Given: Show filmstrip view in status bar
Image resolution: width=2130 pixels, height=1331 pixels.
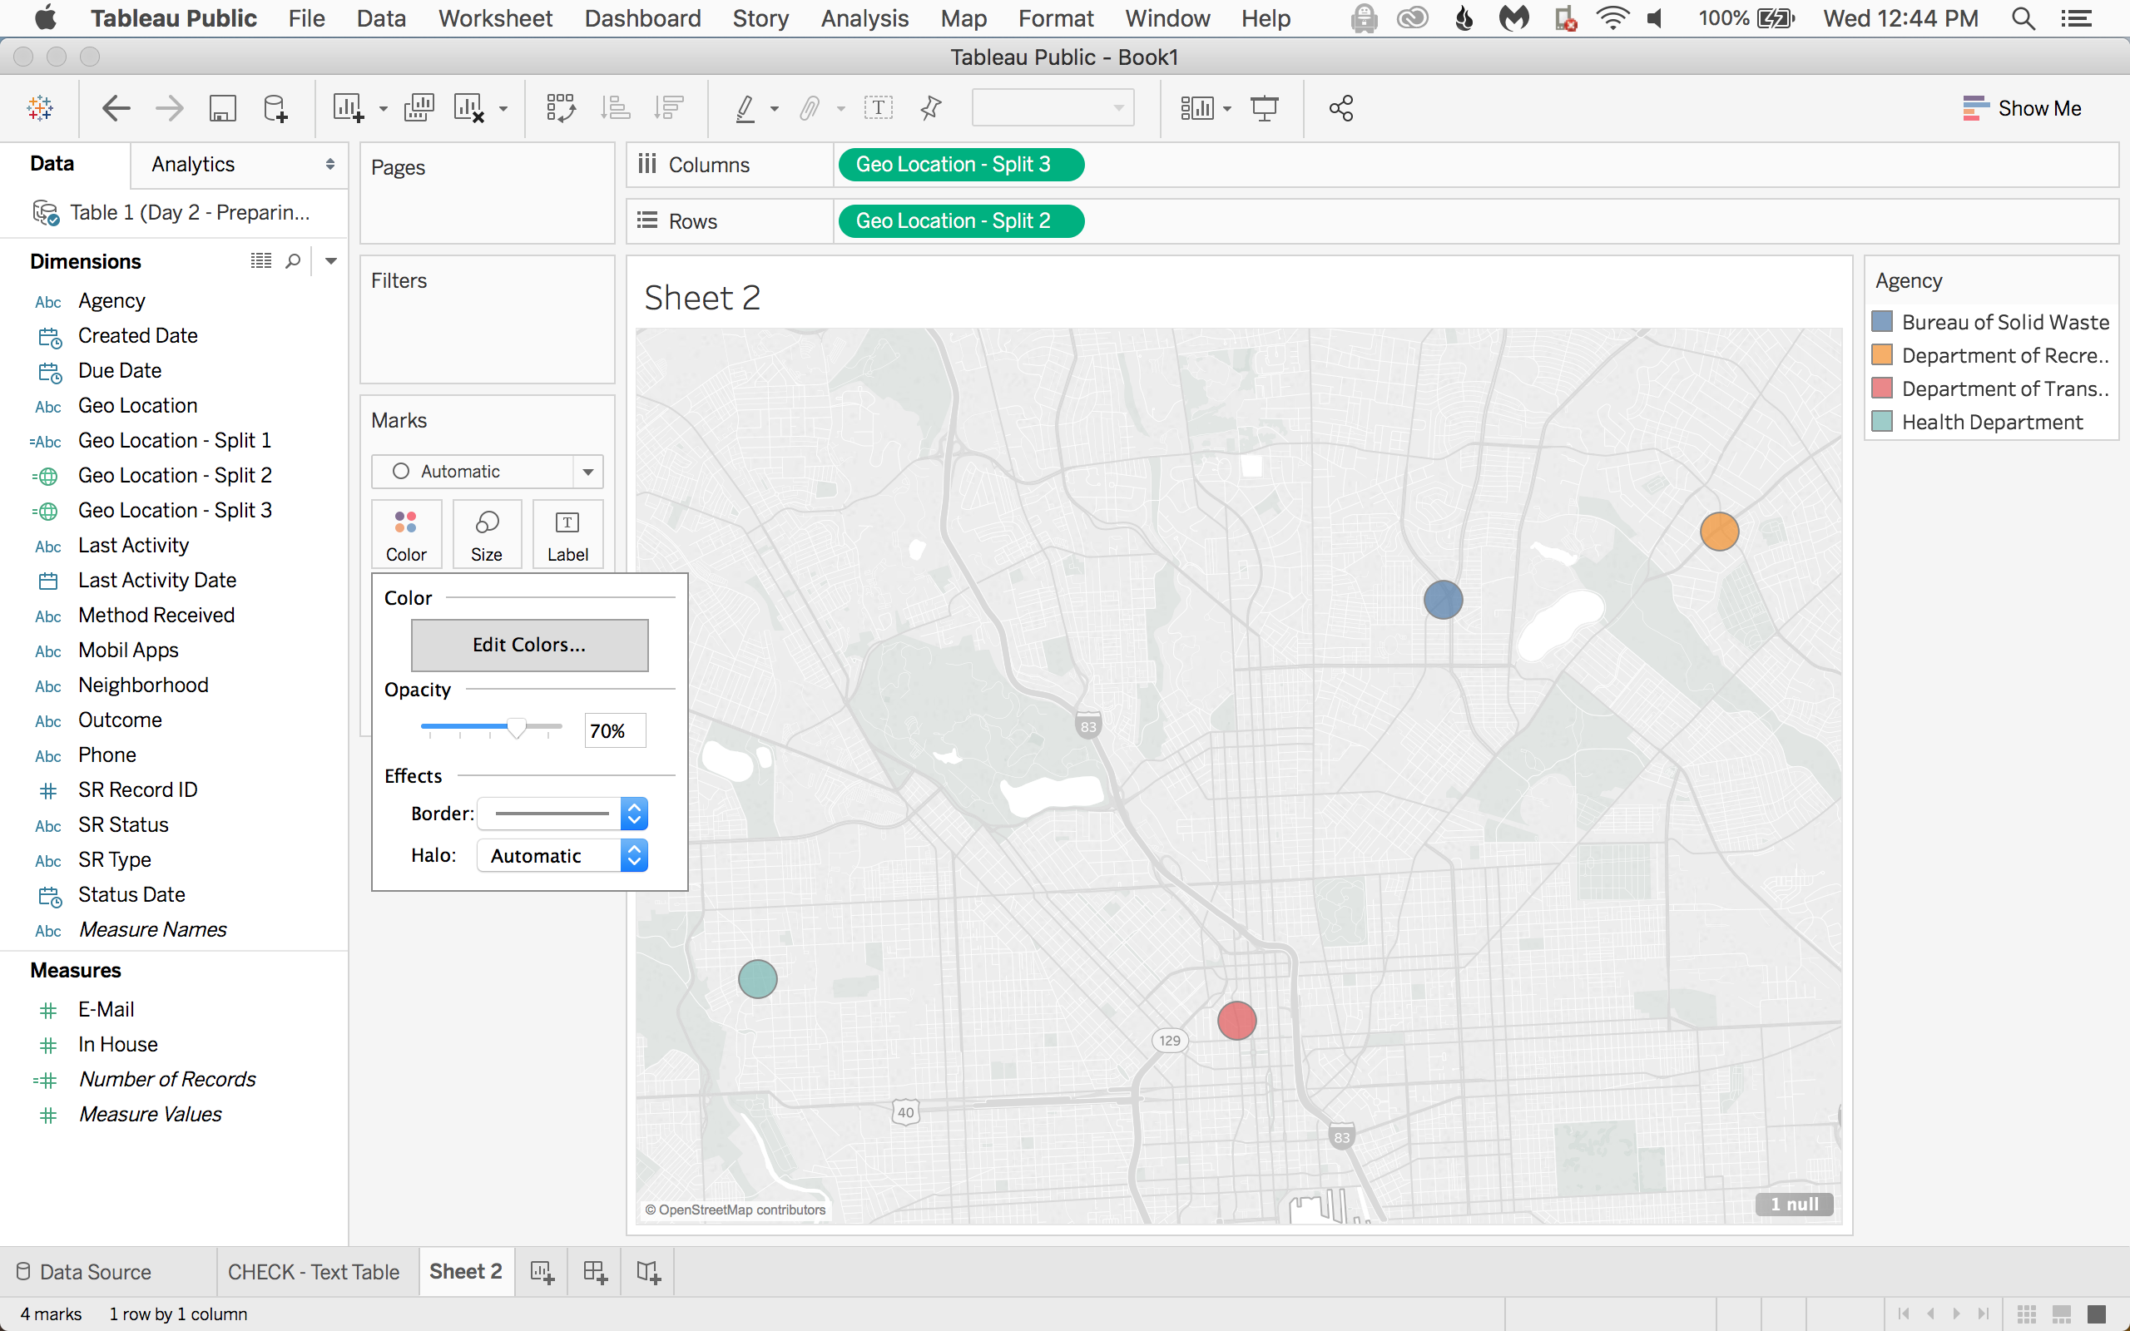Looking at the screenshot, I should coord(2061,1314).
